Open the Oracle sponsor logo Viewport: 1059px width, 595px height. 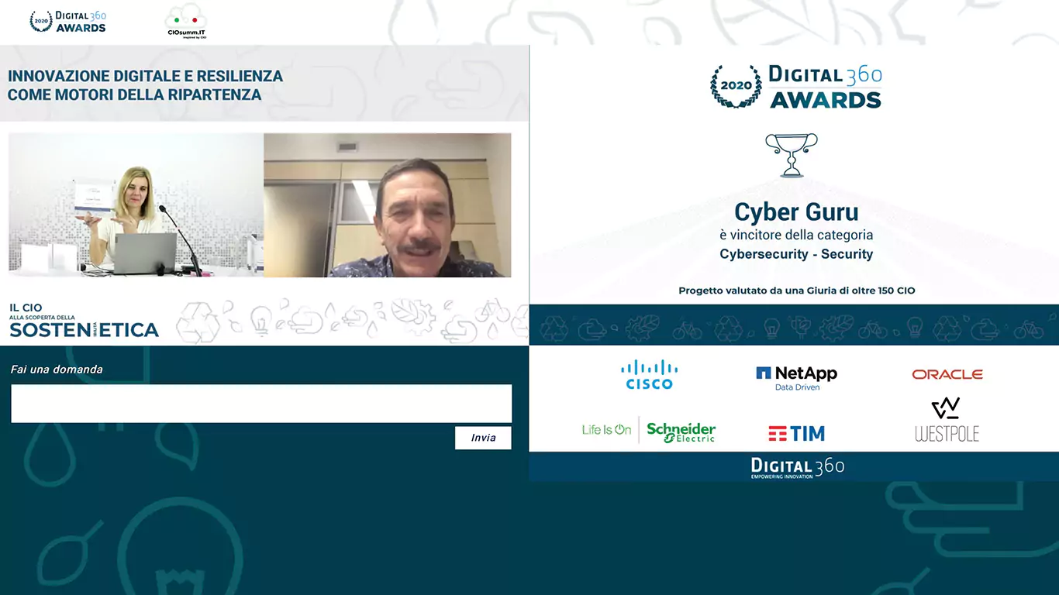click(x=947, y=374)
